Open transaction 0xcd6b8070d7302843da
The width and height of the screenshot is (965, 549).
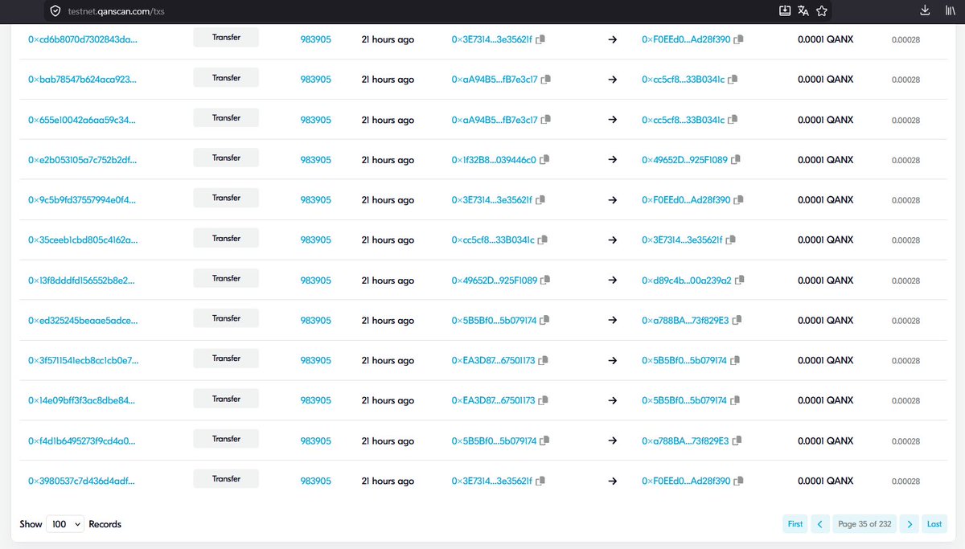[x=83, y=39]
